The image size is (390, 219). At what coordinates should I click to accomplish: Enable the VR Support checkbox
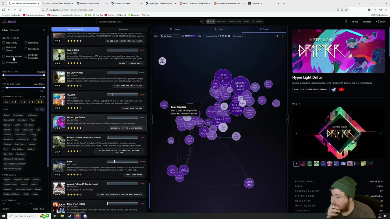[4, 62]
